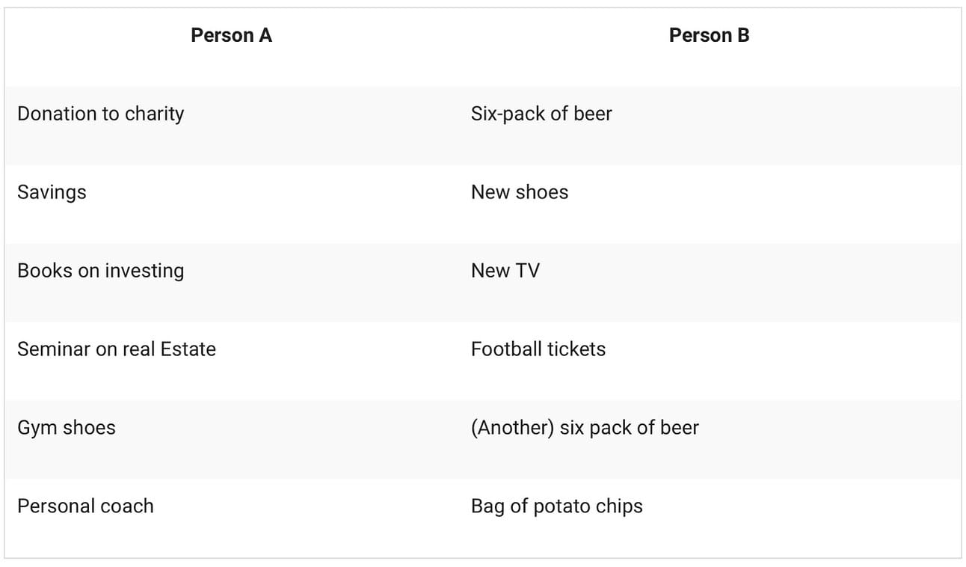Click the first "Six-pack of beer" cell
966x567 pixels.
(541, 114)
